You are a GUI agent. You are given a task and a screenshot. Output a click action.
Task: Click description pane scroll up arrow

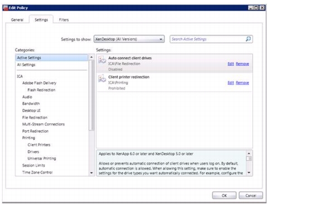click(249, 153)
